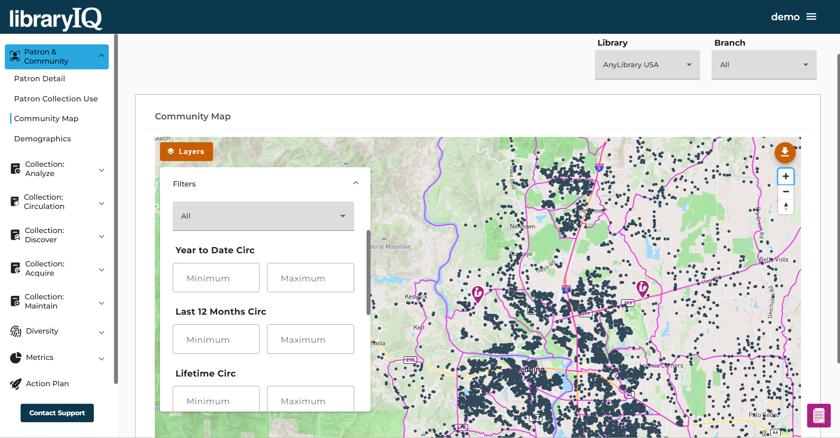The image size is (840, 438).
Task: Click the Community Map heading
Action: point(193,116)
